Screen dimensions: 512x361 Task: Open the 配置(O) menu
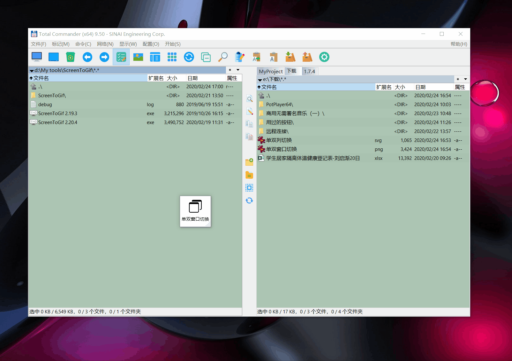tap(151, 44)
